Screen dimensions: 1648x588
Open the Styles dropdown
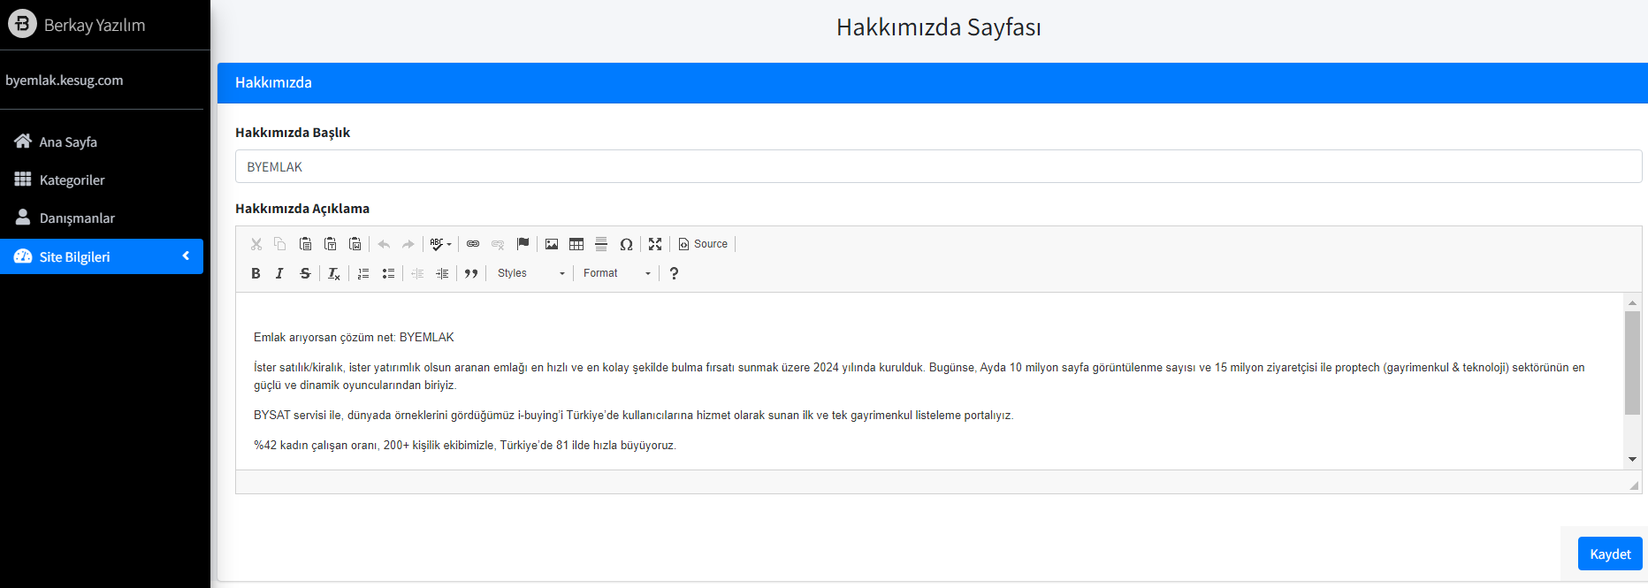pyautogui.click(x=530, y=273)
